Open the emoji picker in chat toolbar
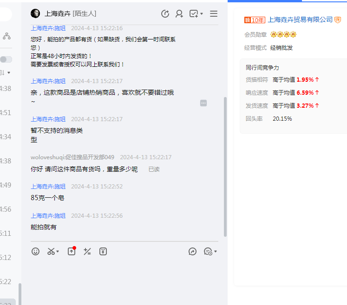 tap(35, 251)
